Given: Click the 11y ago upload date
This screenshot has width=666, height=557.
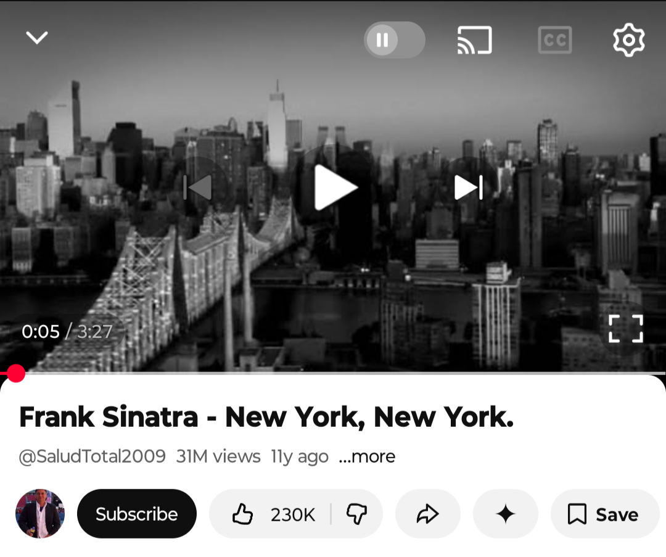Looking at the screenshot, I should click(x=300, y=456).
